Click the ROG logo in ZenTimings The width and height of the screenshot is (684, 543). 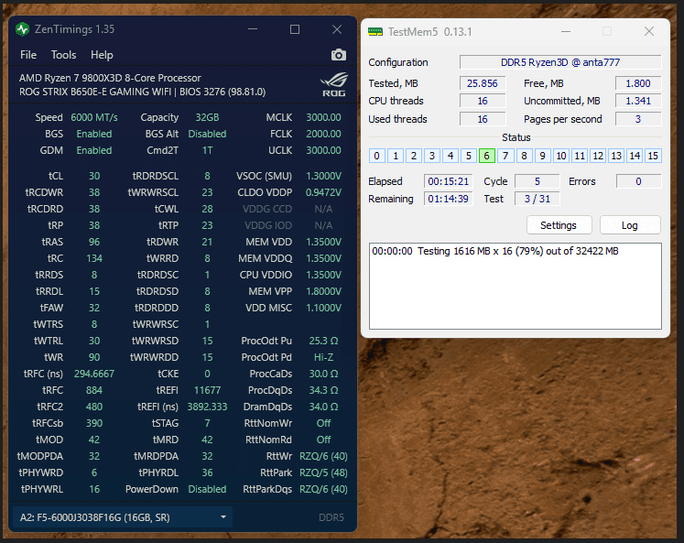point(334,84)
